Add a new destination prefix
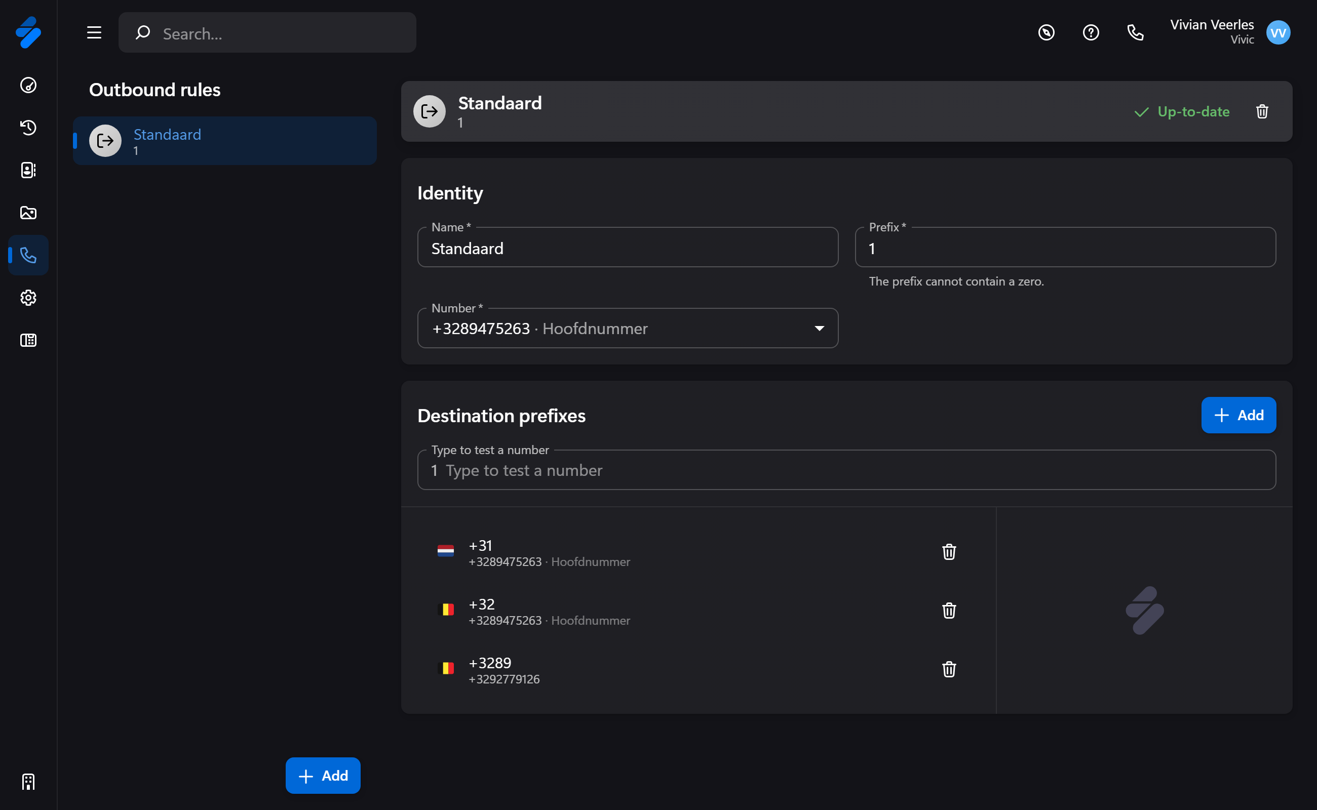Screen dimensions: 1317x810 [1238, 415]
